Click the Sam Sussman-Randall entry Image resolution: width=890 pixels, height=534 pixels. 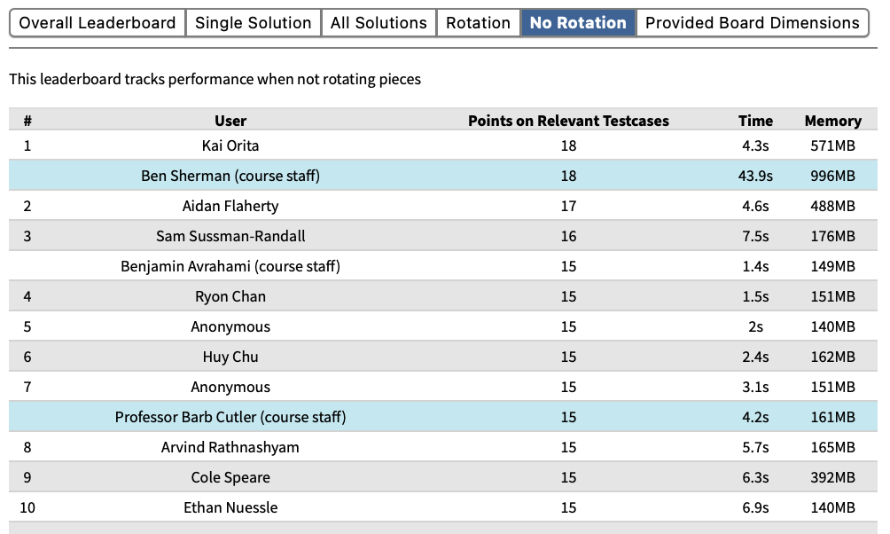[230, 236]
